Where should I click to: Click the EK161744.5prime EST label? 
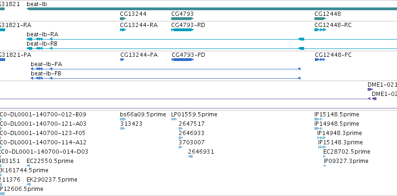24,170
